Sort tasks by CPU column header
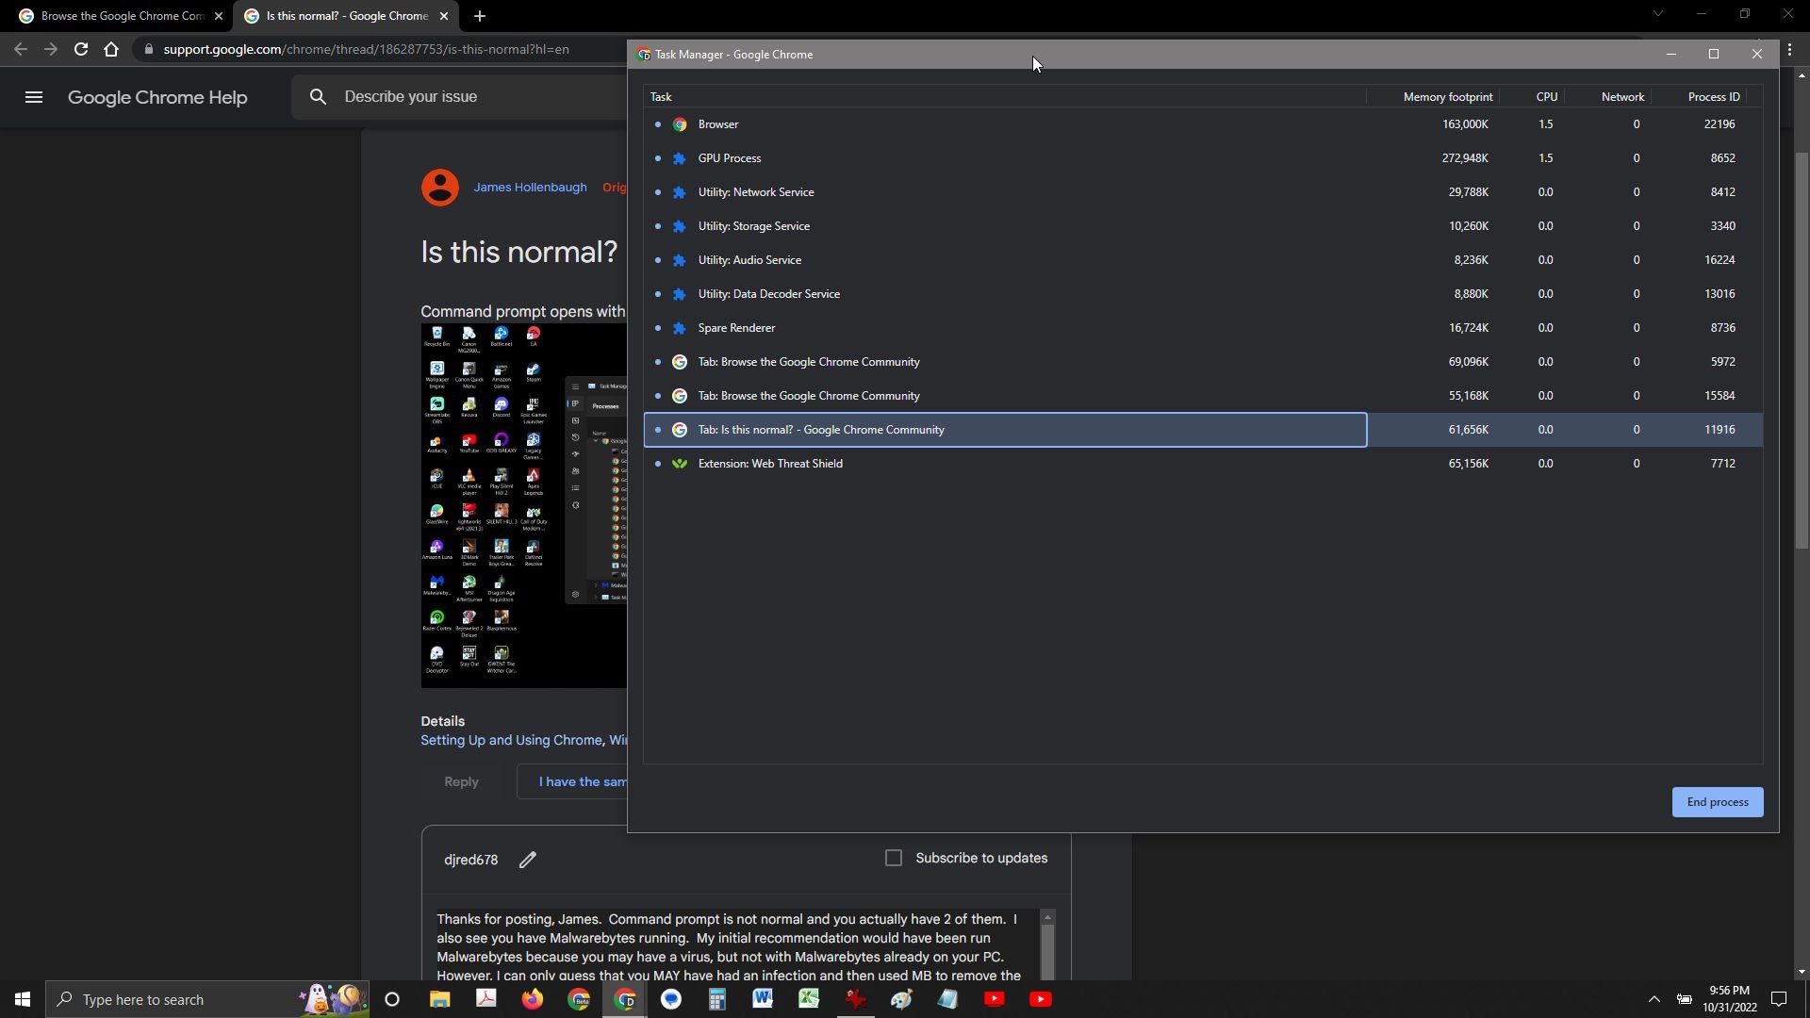 [x=1532, y=97]
